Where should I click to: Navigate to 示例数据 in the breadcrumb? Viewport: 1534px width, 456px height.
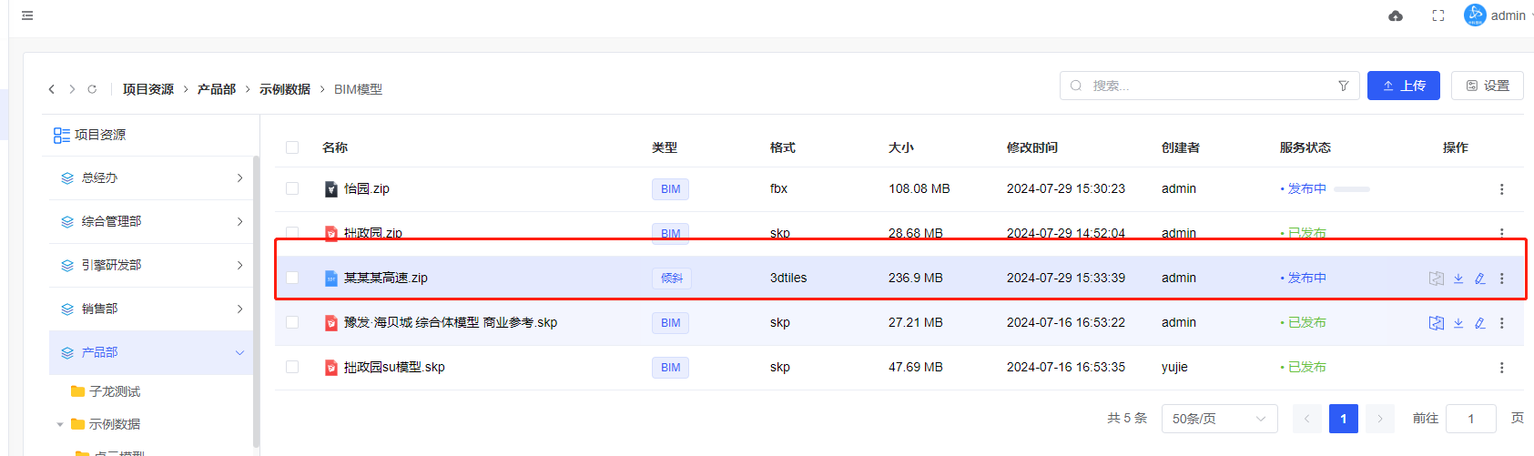[284, 89]
